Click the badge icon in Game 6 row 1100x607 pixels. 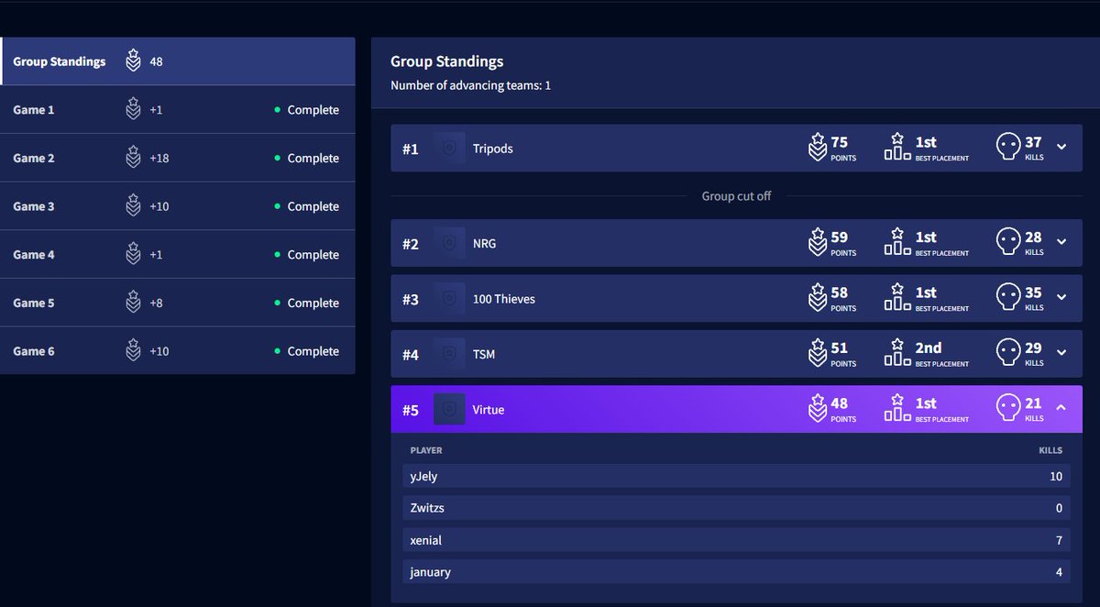pyautogui.click(x=134, y=351)
